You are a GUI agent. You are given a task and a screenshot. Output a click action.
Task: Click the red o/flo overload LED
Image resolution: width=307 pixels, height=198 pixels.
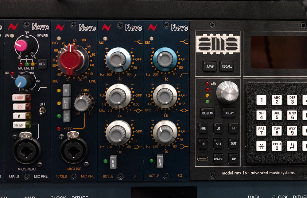pos(207,84)
